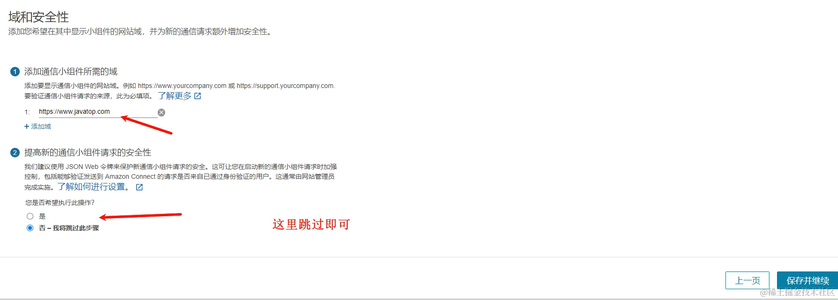This screenshot has height=300, width=838.
Task: Focus the https://www.javatop.com domain field
Action: click(97, 112)
